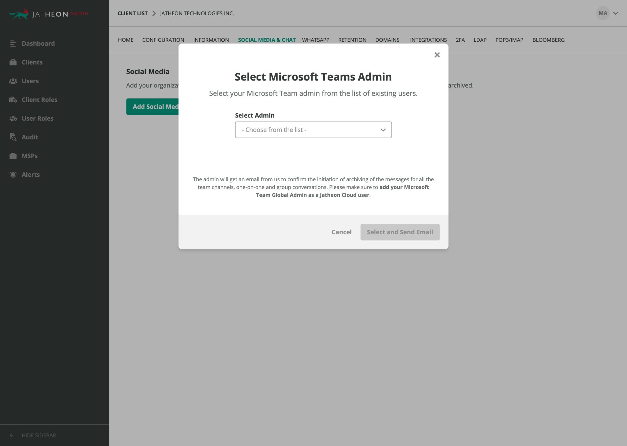Go to the WHATSAPP tab
This screenshot has width=627, height=446.
(316, 40)
